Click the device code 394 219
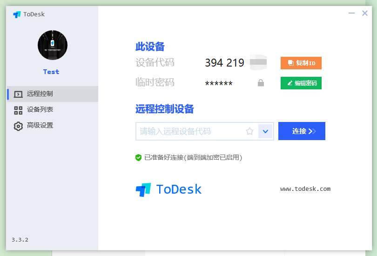The height and width of the screenshot is (256, 377). pyautogui.click(x=224, y=63)
